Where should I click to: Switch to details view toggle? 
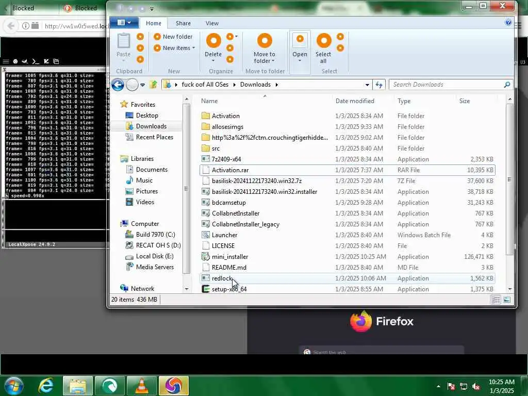[x=496, y=300]
